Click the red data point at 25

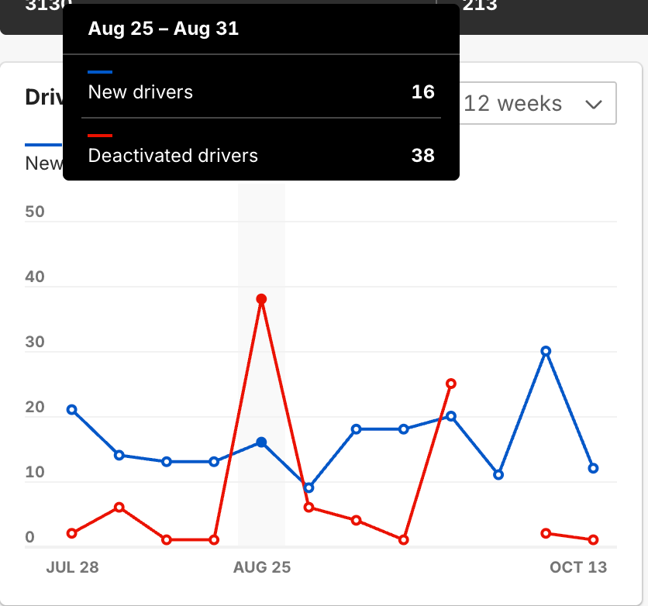click(x=451, y=384)
